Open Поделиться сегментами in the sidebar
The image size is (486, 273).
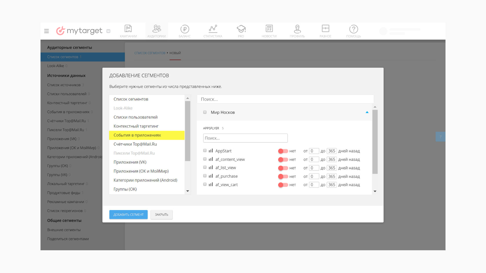coord(68,239)
